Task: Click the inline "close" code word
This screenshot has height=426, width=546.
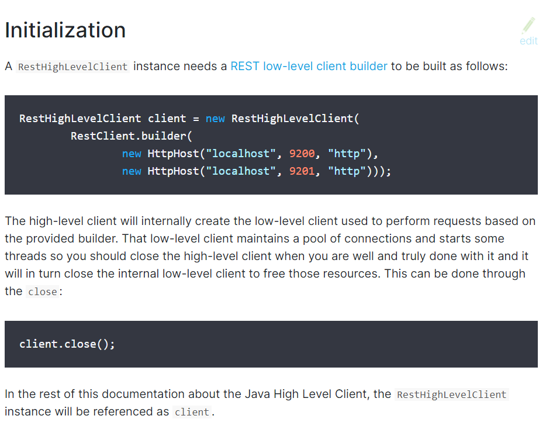Action: point(43,292)
